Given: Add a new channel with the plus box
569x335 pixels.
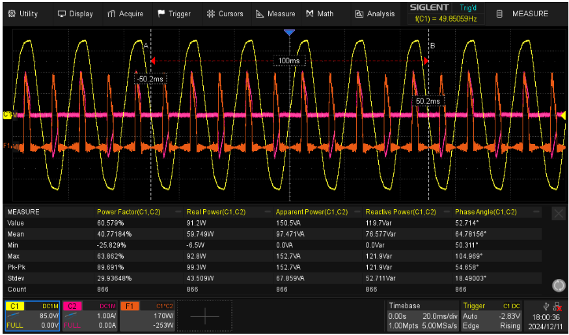Looking at the screenshot, I should [x=204, y=316].
